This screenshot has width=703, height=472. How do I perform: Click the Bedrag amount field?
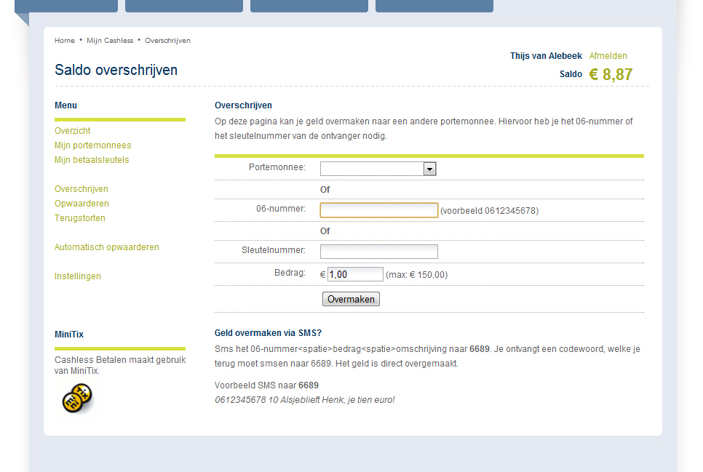355,274
